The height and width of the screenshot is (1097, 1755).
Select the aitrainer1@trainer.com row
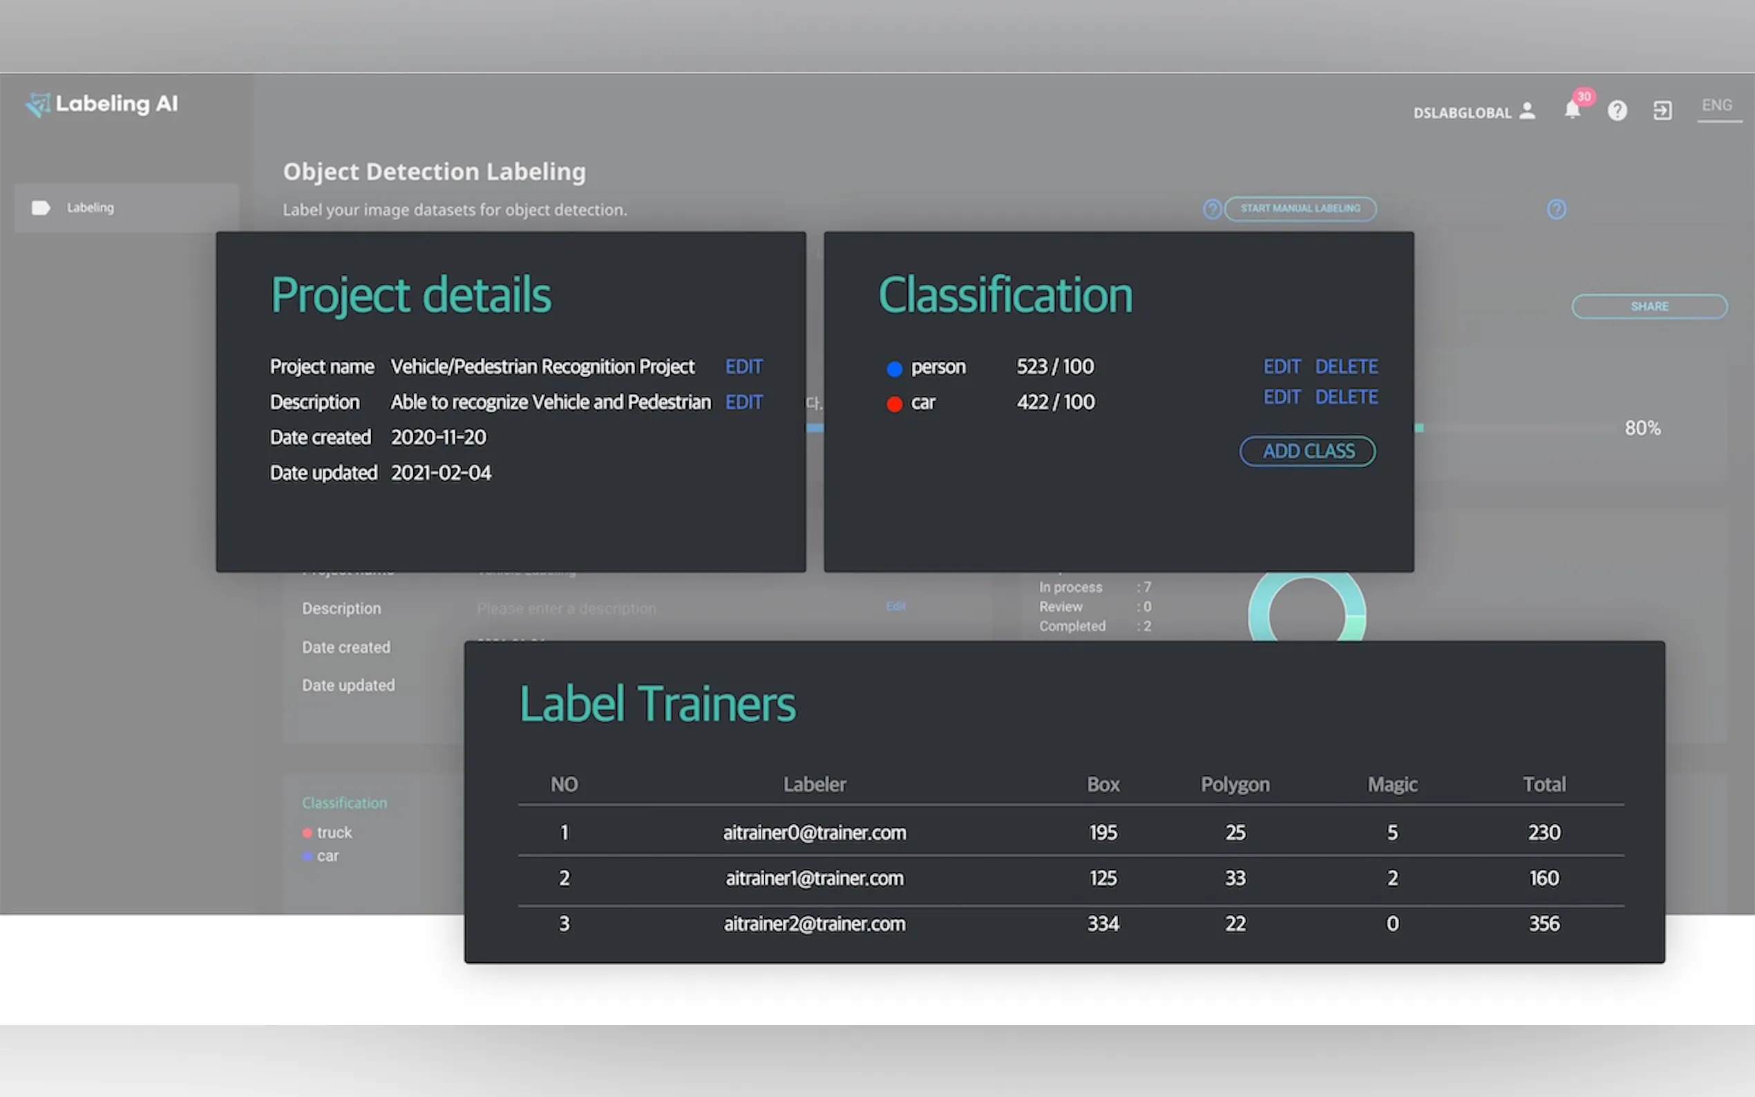click(x=814, y=879)
